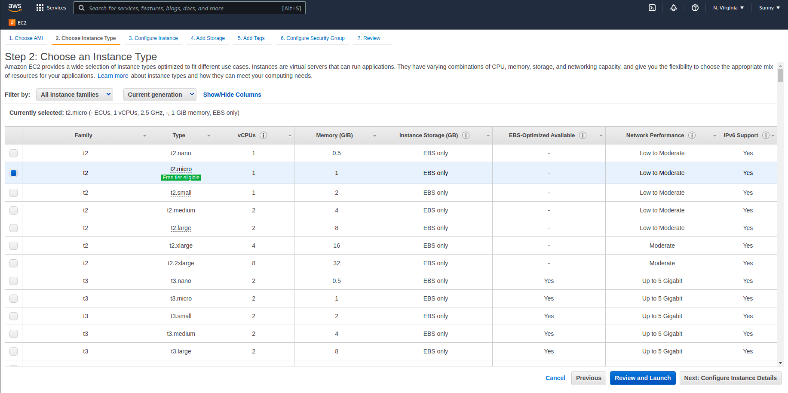Open the Services grid menu

(51, 7)
